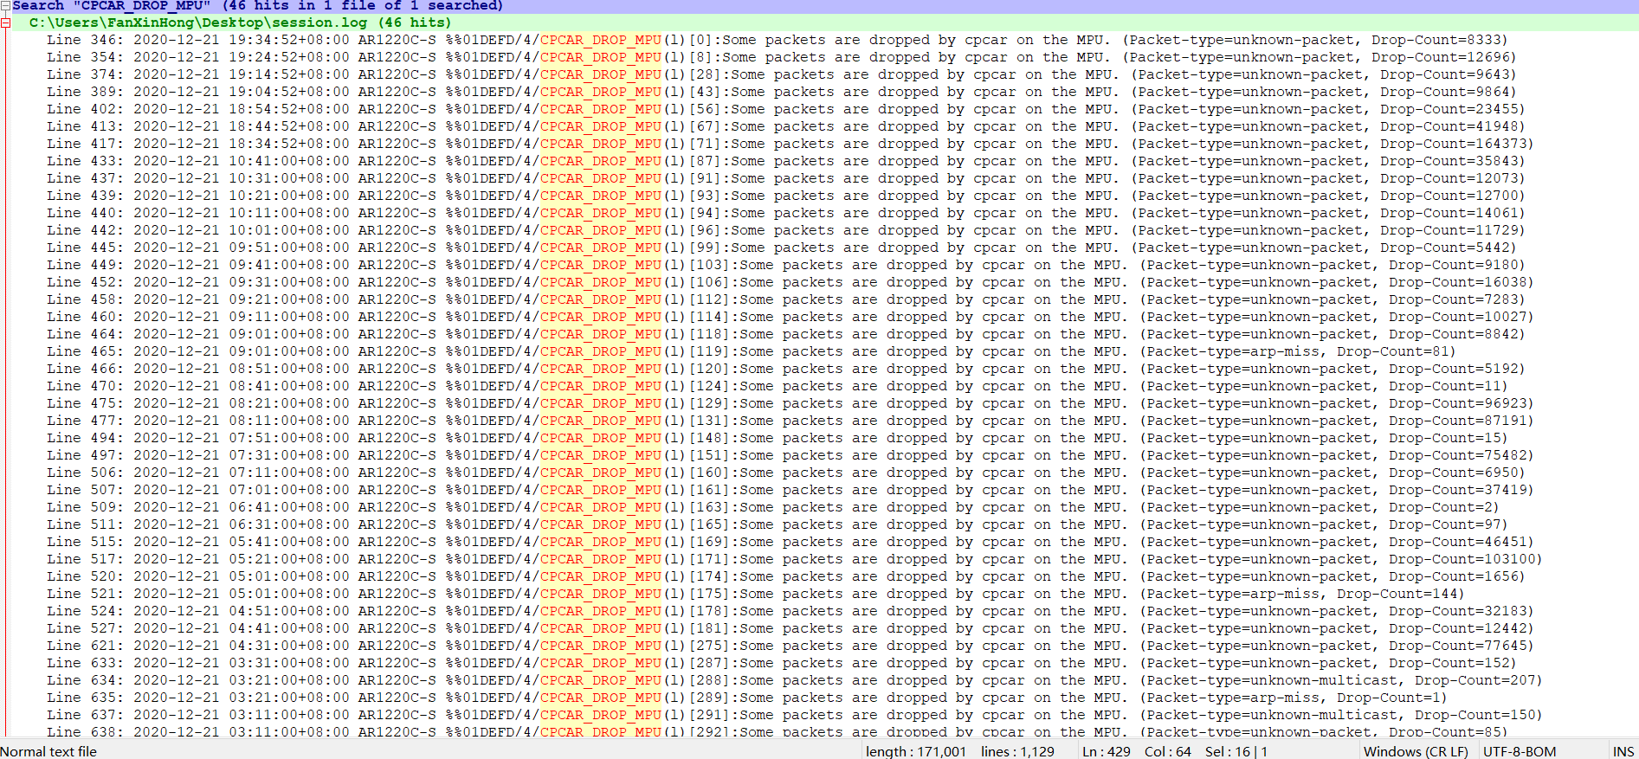
Task: Select the C:\Users\FanXinHong\Desktop\session.log result line
Action: (240, 23)
